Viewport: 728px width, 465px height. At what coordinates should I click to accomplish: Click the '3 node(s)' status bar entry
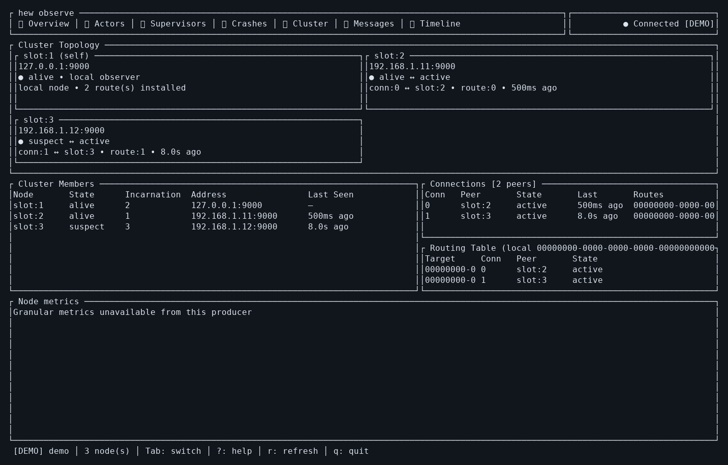coord(107,451)
